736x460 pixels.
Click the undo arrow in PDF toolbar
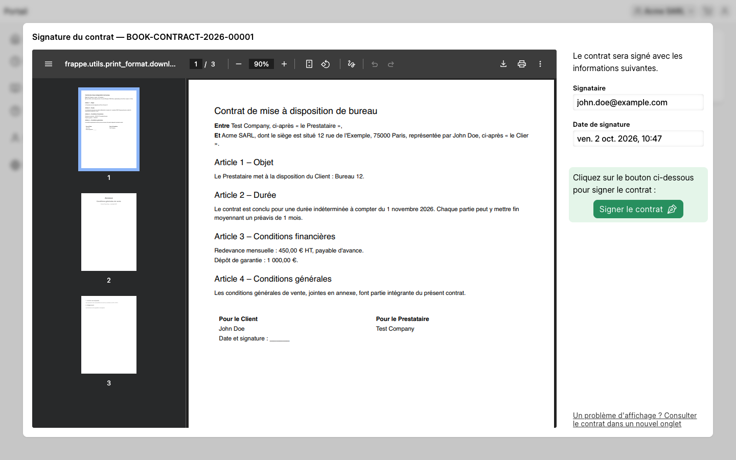(375, 64)
